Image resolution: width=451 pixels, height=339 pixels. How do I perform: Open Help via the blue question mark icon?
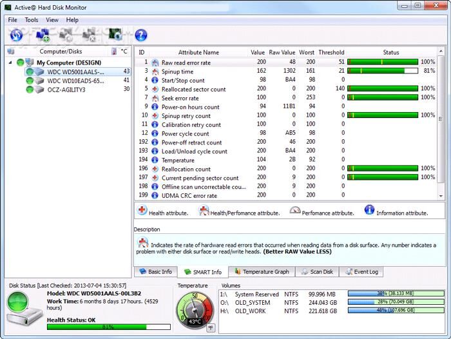coord(141,35)
